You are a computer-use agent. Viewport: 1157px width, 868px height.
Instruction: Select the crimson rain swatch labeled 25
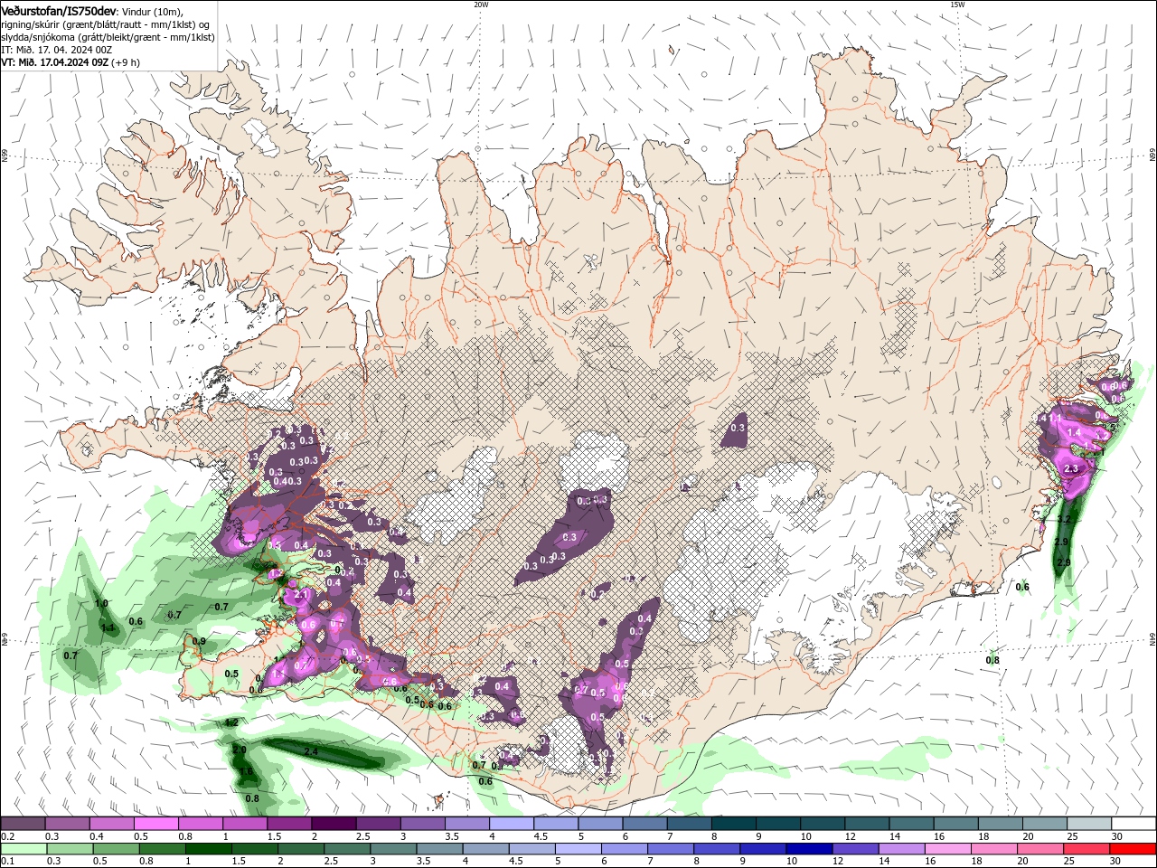[1087, 849]
